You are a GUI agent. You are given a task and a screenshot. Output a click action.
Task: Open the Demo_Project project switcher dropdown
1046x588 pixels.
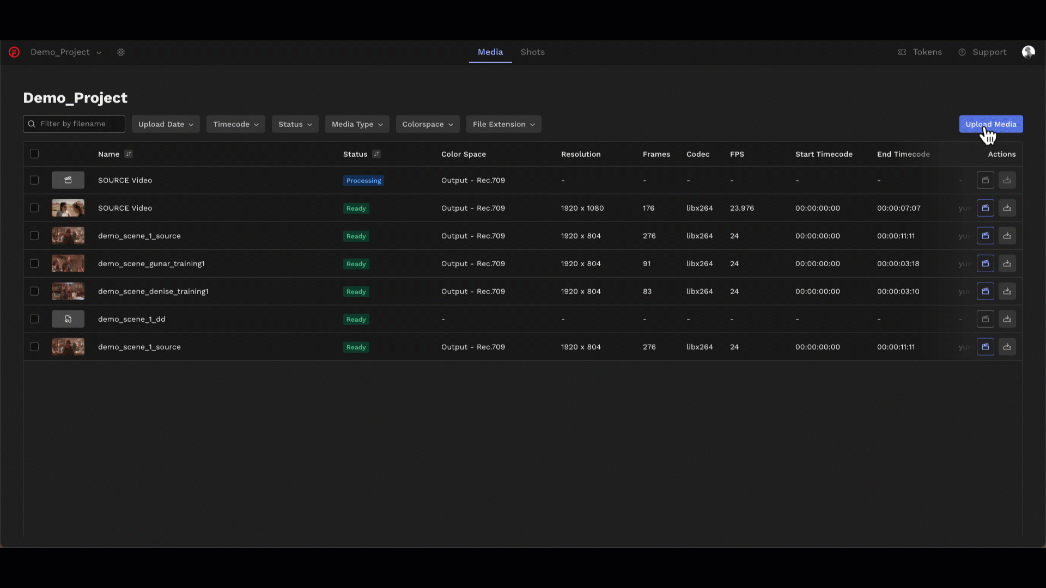pyautogui.click(x=66, y=52)
